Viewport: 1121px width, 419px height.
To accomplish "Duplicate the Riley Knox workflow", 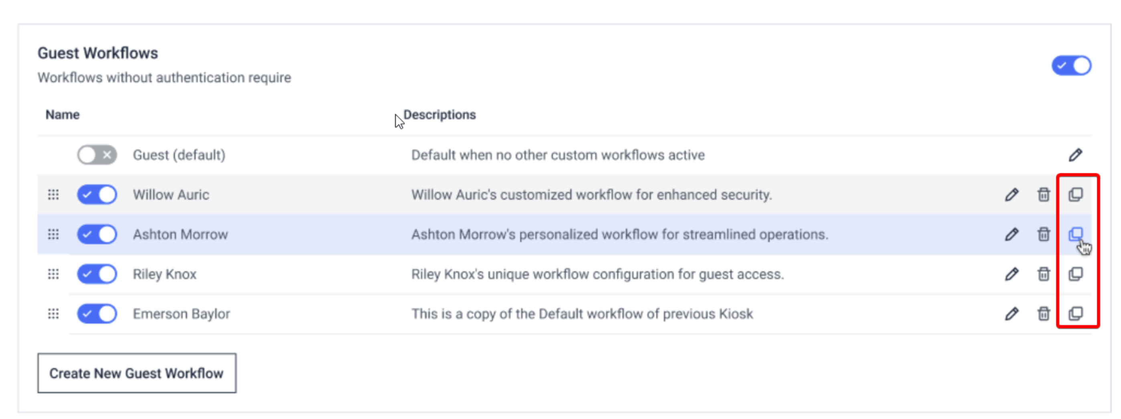I will pos(1075,274).
